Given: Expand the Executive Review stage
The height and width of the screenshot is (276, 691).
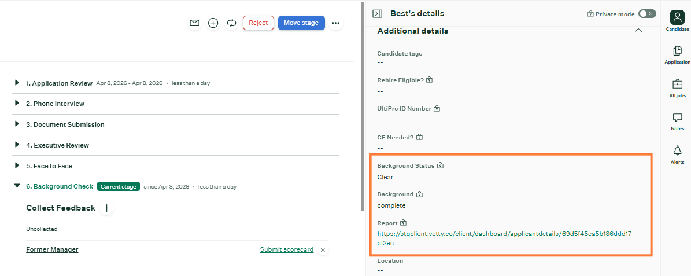Looking at the screenshot, I should click(17, 145).
